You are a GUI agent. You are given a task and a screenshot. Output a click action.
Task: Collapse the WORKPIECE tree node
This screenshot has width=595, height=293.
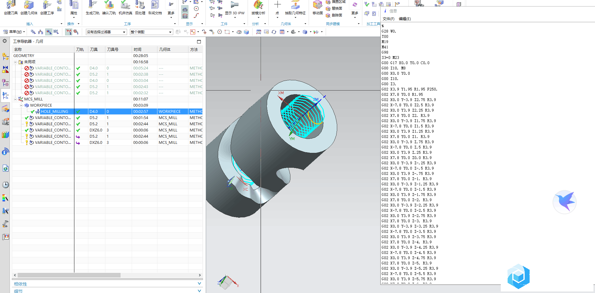point(21,105)
